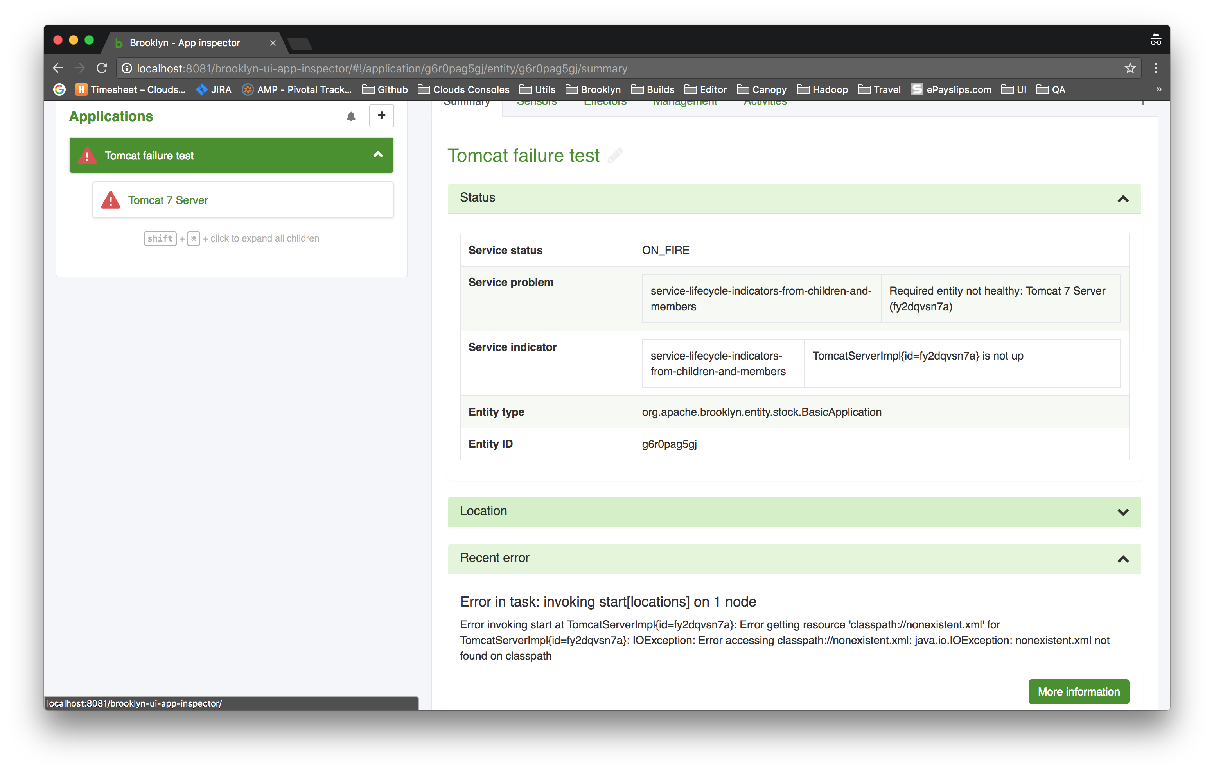
Task: Click the pencil edit icon beside title
Action: coord(615,155)
